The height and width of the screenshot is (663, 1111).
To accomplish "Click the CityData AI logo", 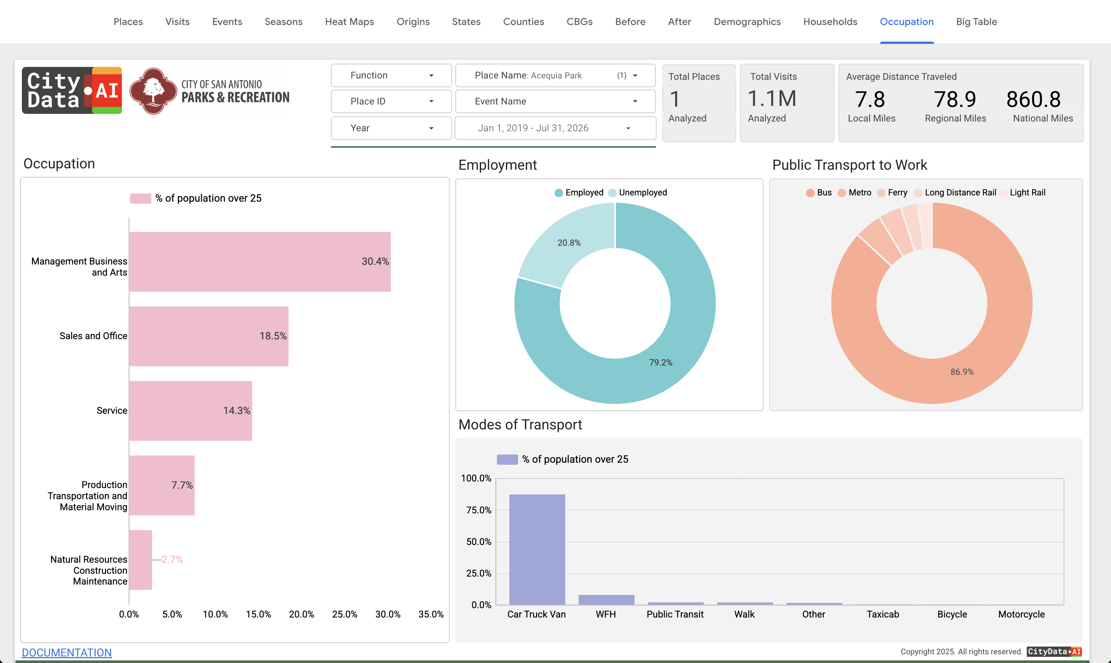I will point(72,91).
